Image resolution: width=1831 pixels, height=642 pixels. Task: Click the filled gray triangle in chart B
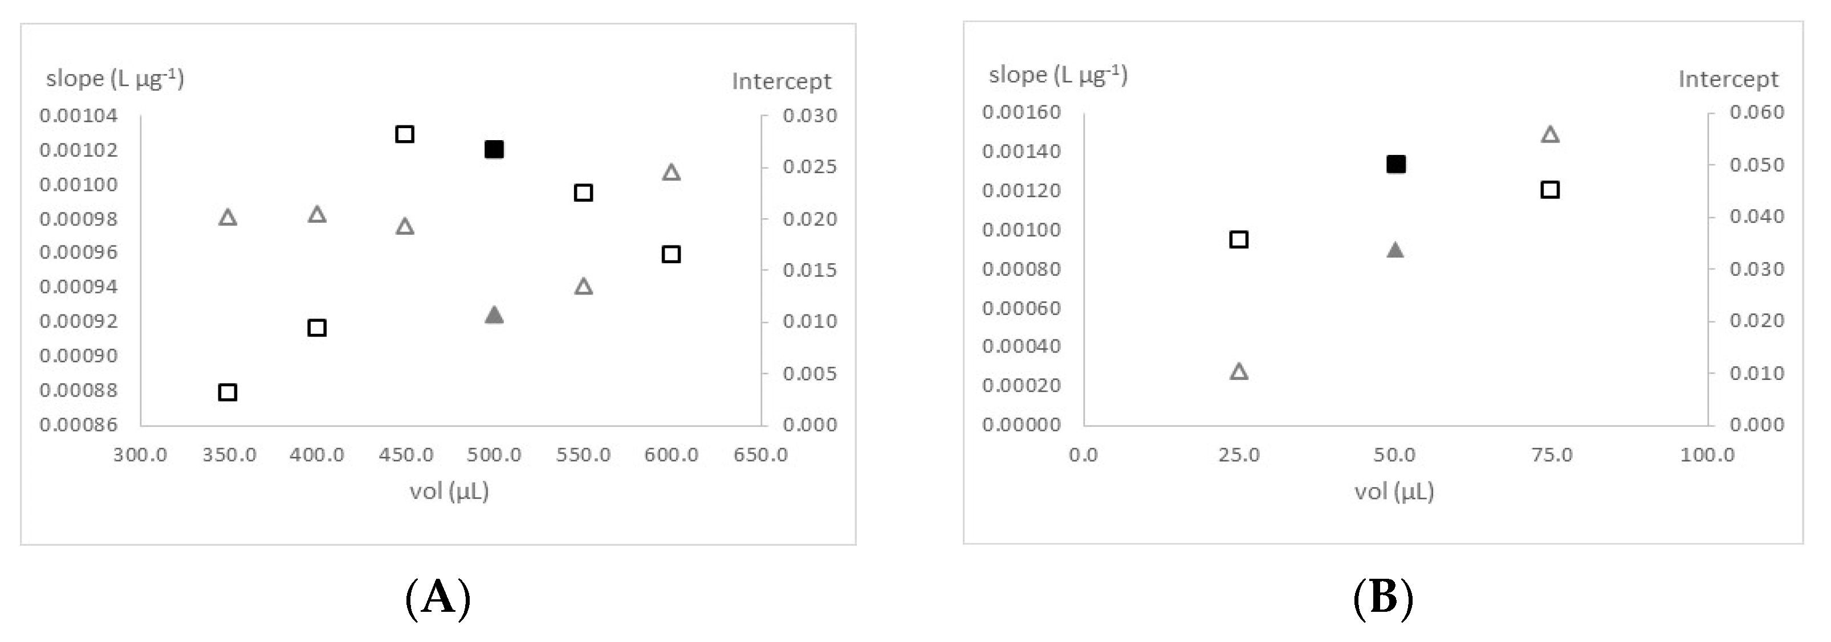click(x=1395, y=250)
